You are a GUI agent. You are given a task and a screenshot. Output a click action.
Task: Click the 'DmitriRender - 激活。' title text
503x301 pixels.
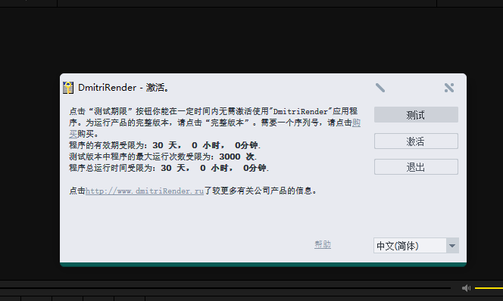click(123, 88)
